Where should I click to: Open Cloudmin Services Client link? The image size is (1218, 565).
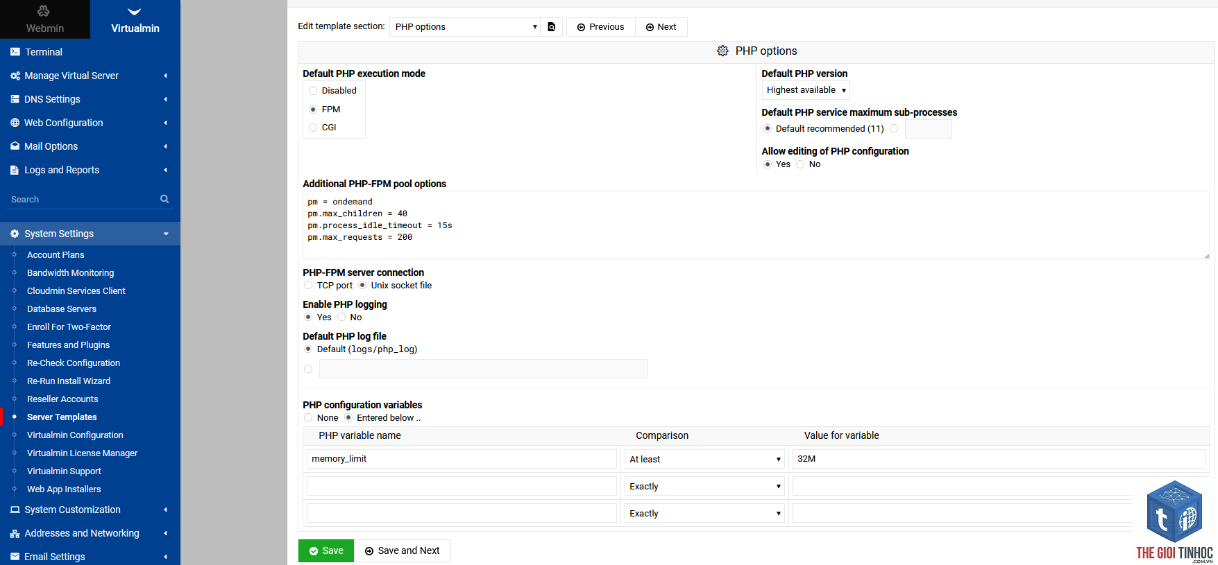tap(76, 290)
